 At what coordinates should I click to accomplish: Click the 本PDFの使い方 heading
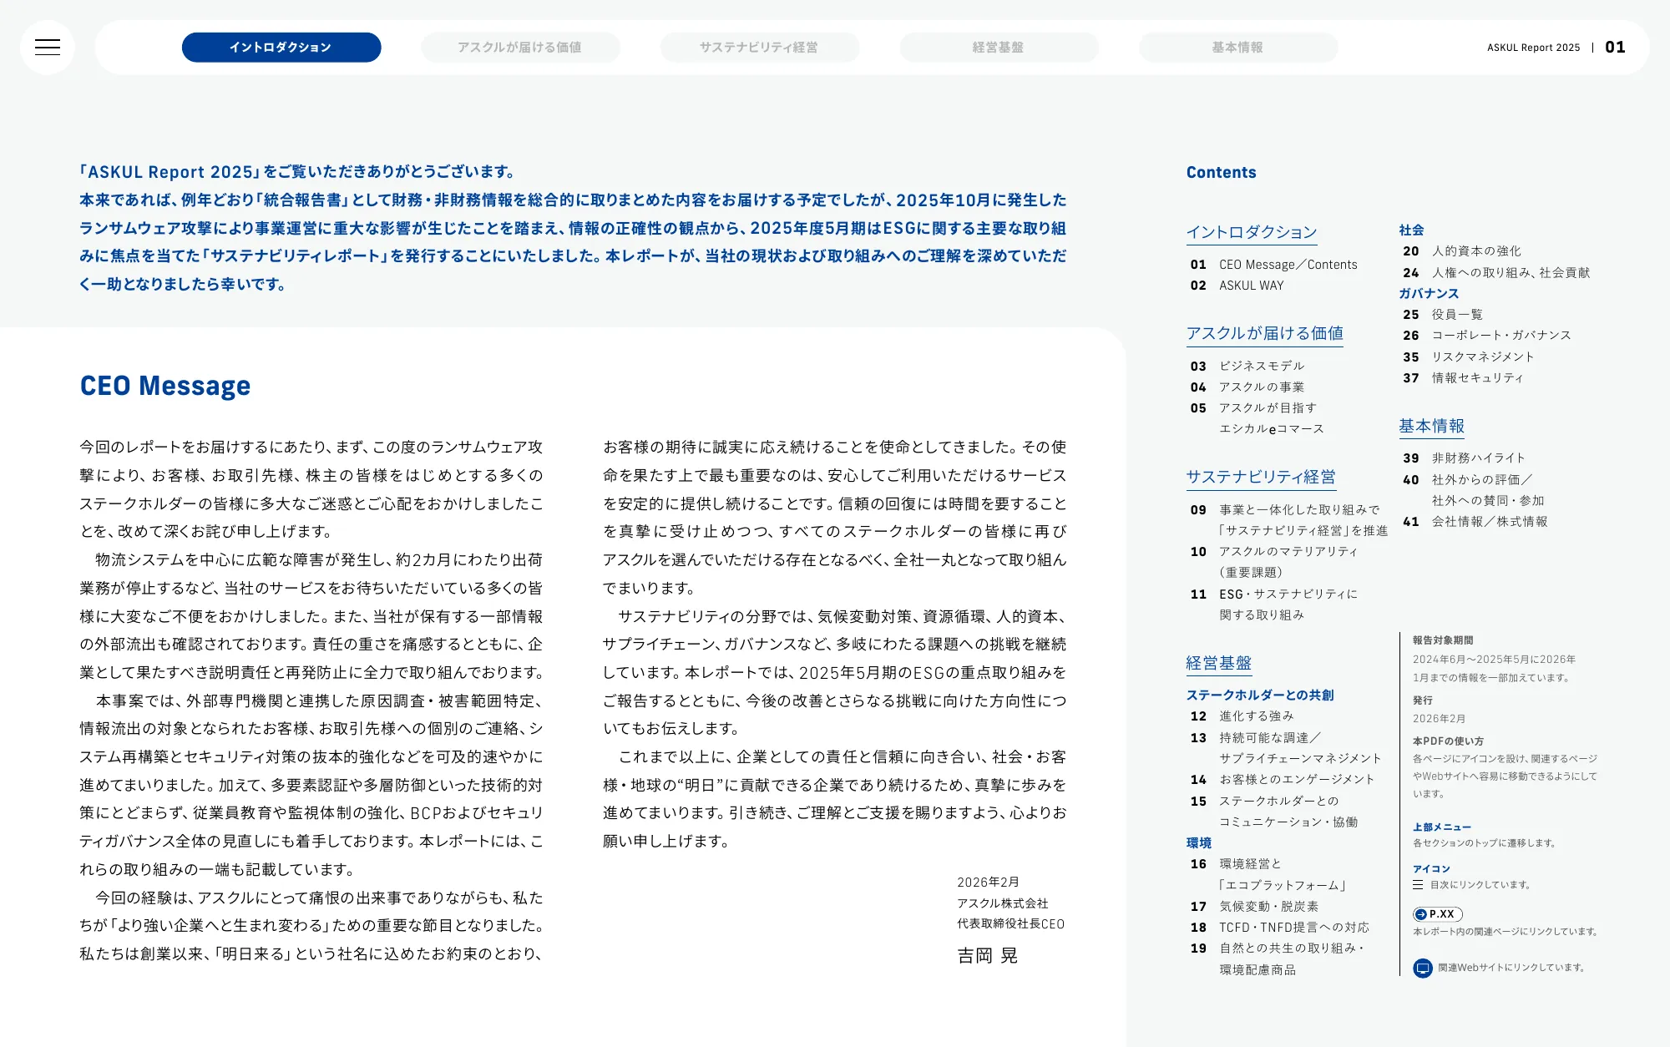1448,741
